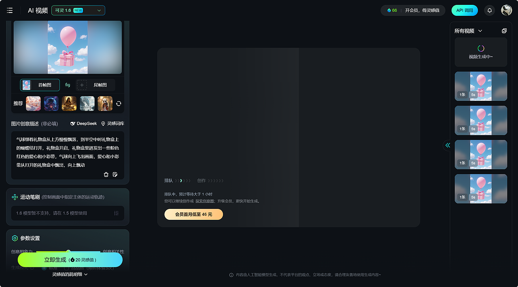This screenshot has width=518, height=287.
Task: Choose the recommended astronaut image
Action: (x=51, y=104)
